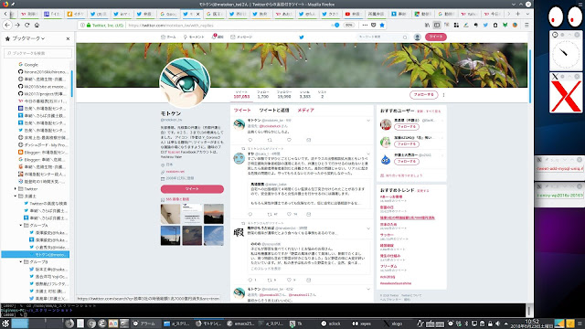The image size is (585, 329).
Task: Click the モトケン profile avatar picture
Action: click(185, 83)
